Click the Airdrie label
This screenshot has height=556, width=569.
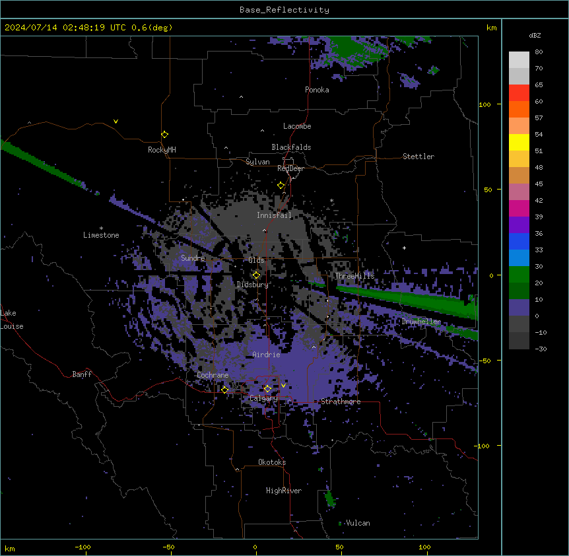[267, 355]
